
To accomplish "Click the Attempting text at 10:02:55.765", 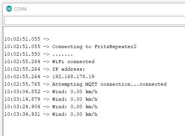I will tap(67, 84).
